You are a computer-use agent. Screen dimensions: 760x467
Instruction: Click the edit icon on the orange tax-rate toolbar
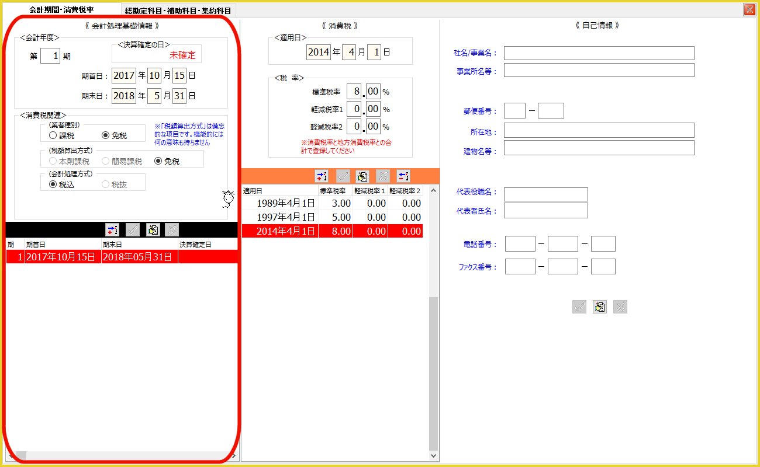(362, 176)
